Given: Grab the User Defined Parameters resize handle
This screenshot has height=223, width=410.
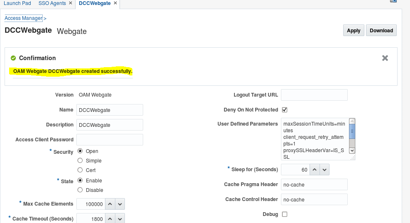Looking at the screenshot, I should pos(353,158).
